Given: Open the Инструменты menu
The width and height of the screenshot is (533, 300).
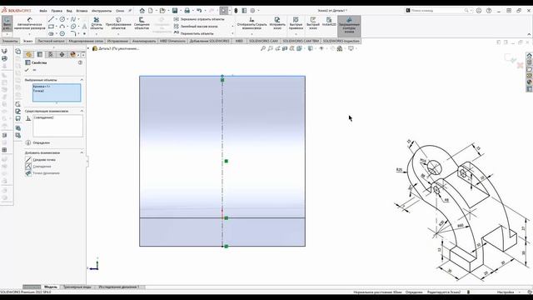Looking at the screenshot, I should click(102, 11).
